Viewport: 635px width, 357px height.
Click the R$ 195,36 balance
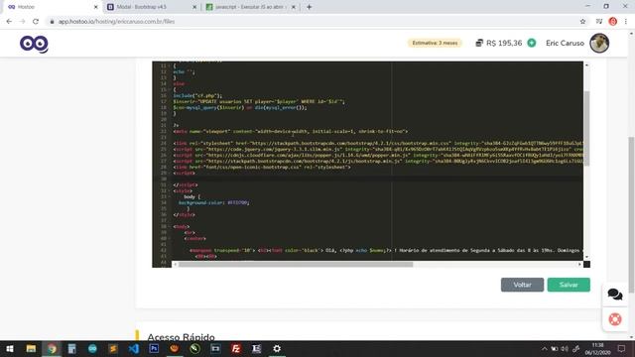click(x=504, y=43)
